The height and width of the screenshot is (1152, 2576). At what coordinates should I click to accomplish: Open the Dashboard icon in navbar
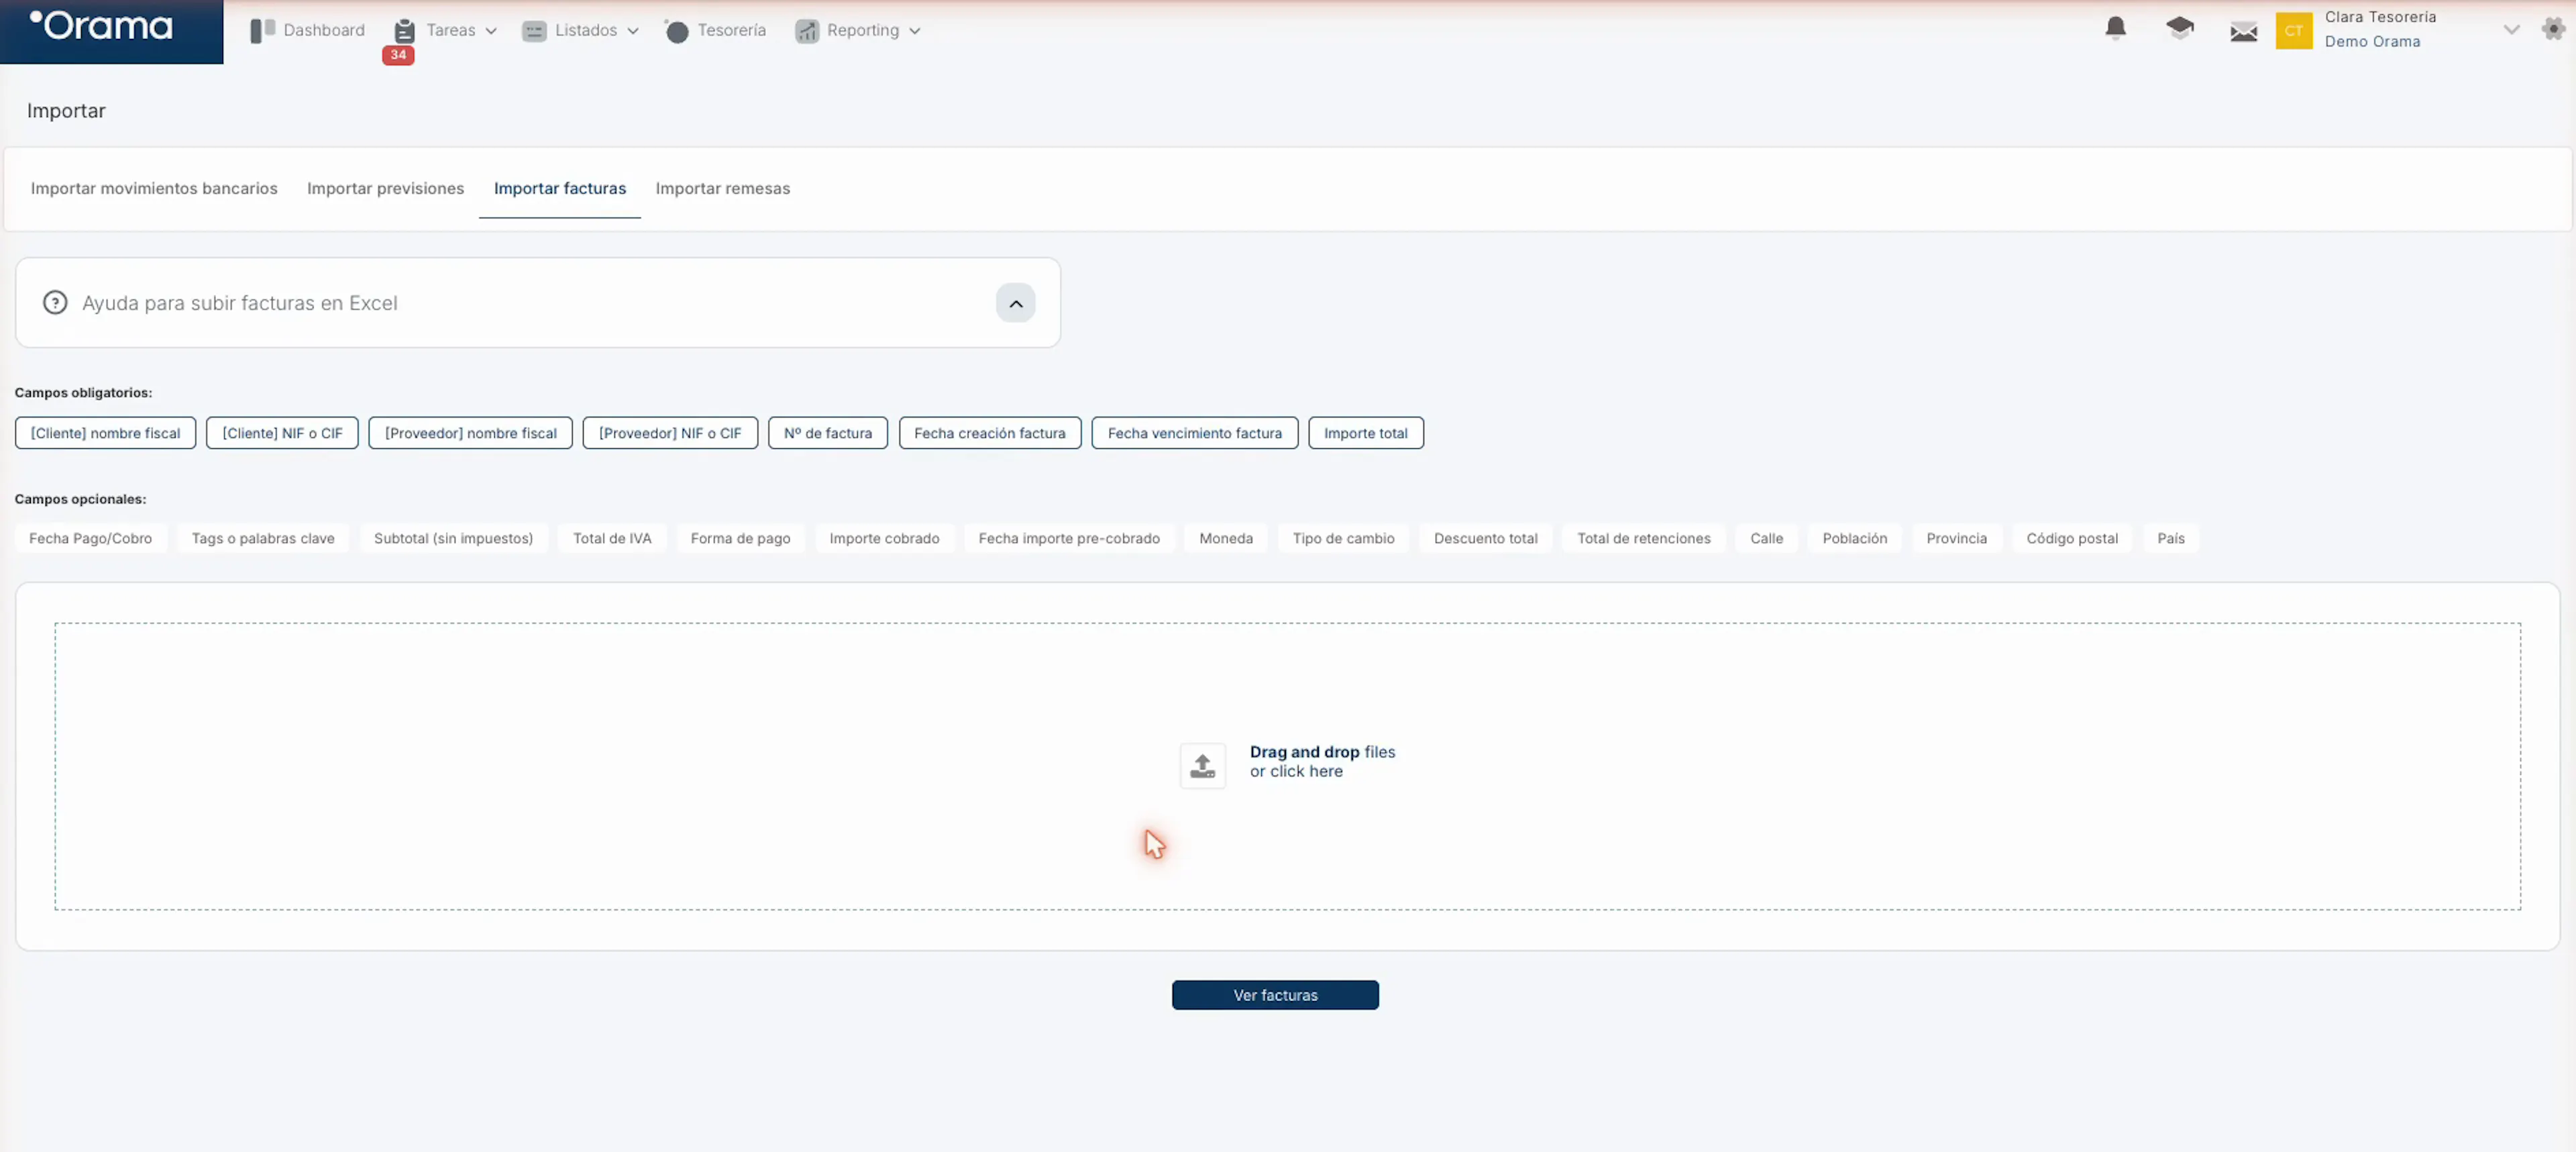(x=262, y=31)
